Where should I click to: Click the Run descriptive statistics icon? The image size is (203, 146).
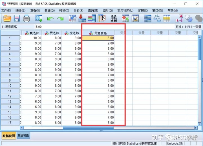(x=102, y=18)
